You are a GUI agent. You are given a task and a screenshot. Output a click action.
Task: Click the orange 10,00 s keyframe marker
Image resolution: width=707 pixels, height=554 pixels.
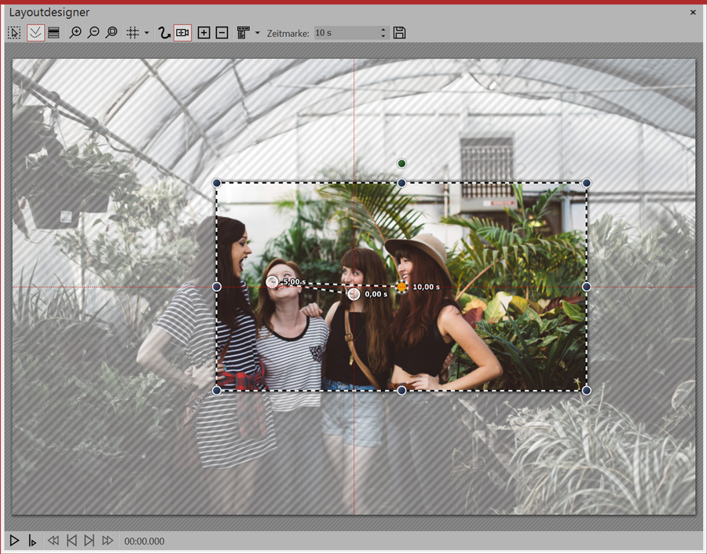(x=402, y=287)
